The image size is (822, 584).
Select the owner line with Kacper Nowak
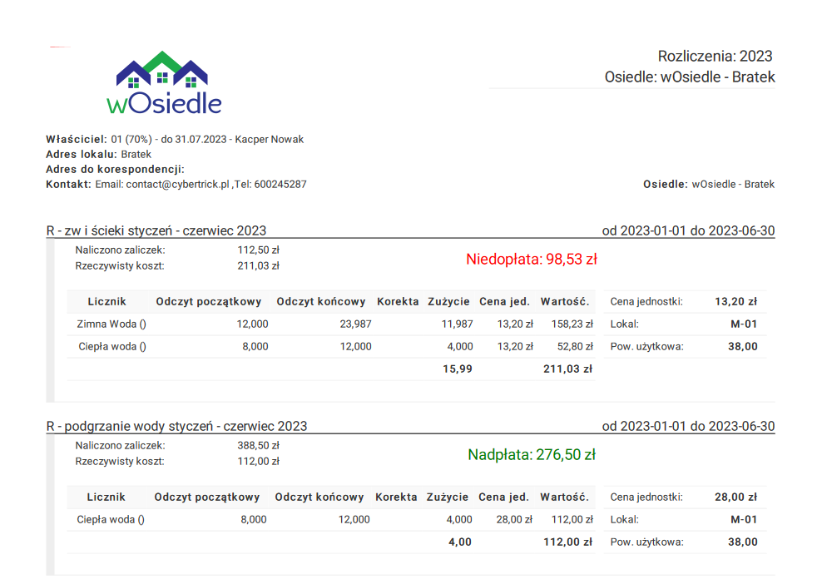coord(175,139)
